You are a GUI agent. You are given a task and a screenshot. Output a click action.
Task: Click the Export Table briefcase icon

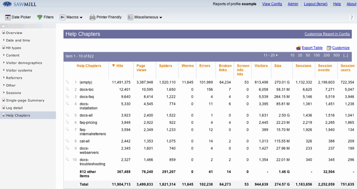299,48
